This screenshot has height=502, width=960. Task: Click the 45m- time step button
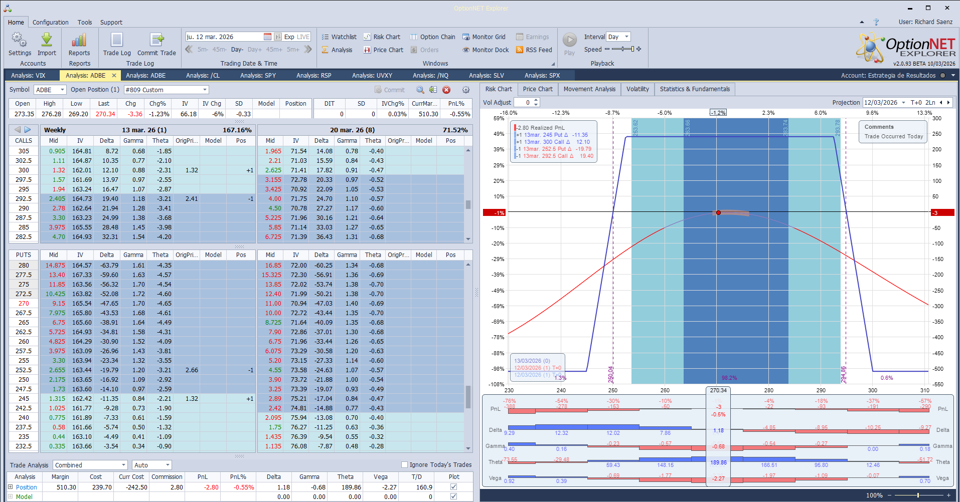click(219, 50)
